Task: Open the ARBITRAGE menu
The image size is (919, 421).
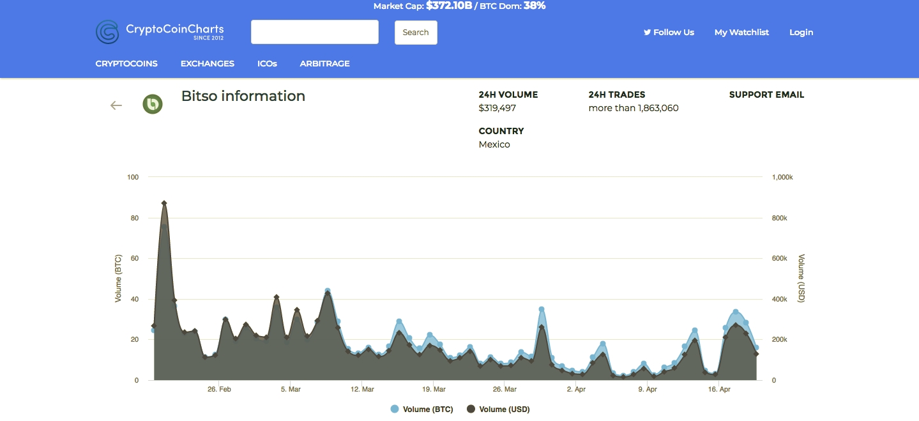Action: [x=325, y=63]
